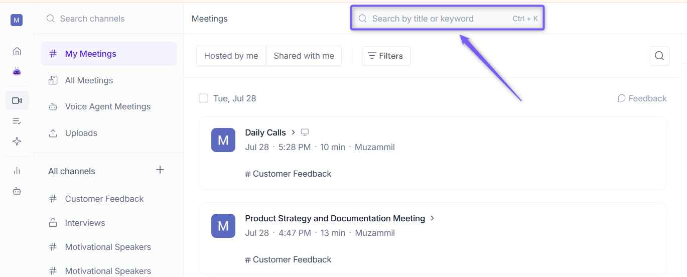Viewport: 687px width, 277px height.
Task: Click the Feedback link
Action: (642, 98)
